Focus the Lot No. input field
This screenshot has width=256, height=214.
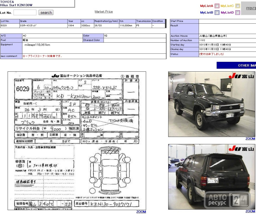[x=25, y=12]
